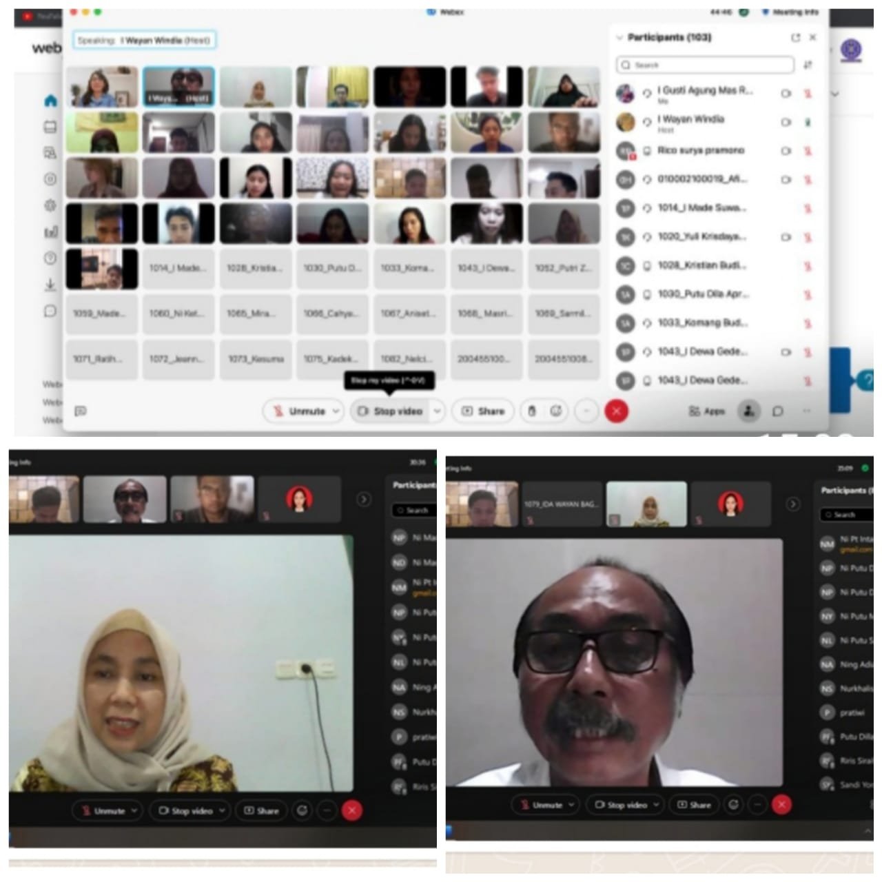Open sort options next to participant search
This screenshot has height=882, width=882.
[x=808, y=65]
